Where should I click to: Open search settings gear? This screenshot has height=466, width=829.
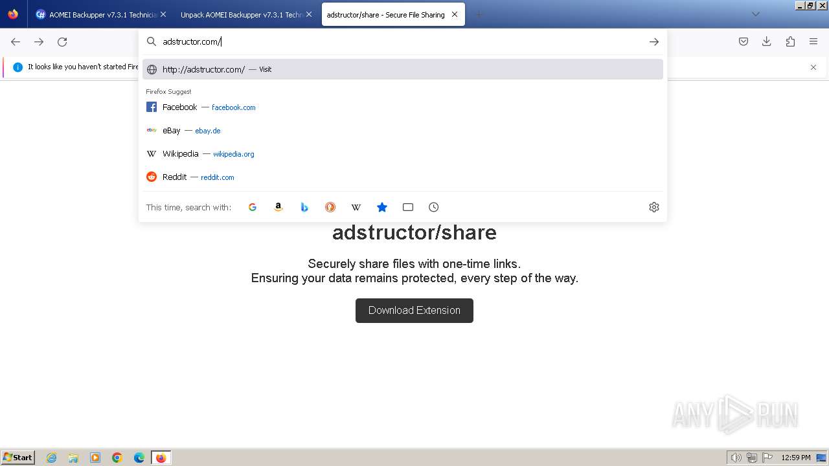coord(654,207)
